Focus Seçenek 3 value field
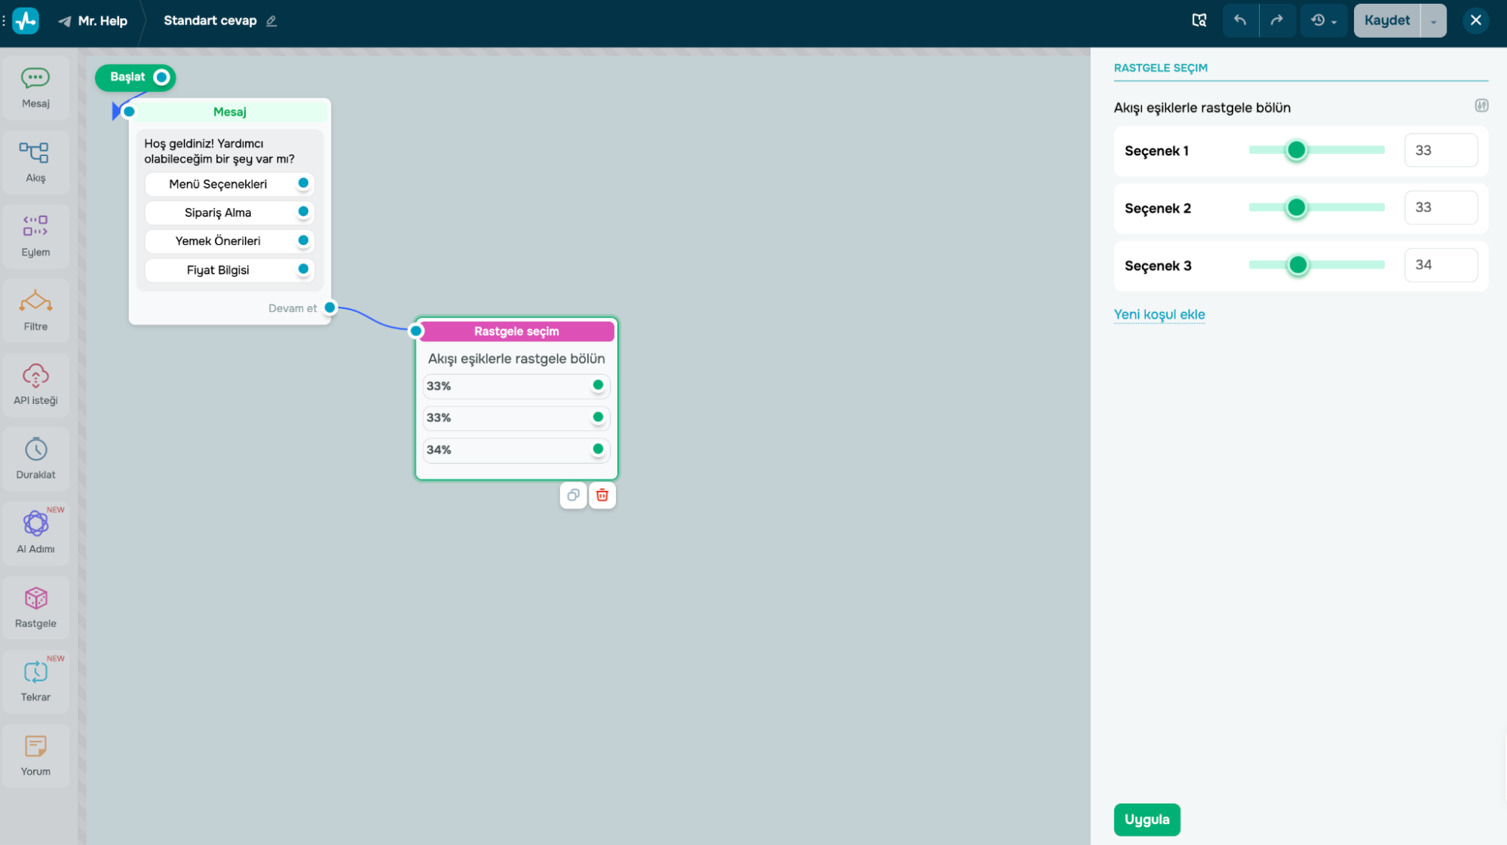The height and width of the screenshot is (845, 1507). pos(1441,265)
